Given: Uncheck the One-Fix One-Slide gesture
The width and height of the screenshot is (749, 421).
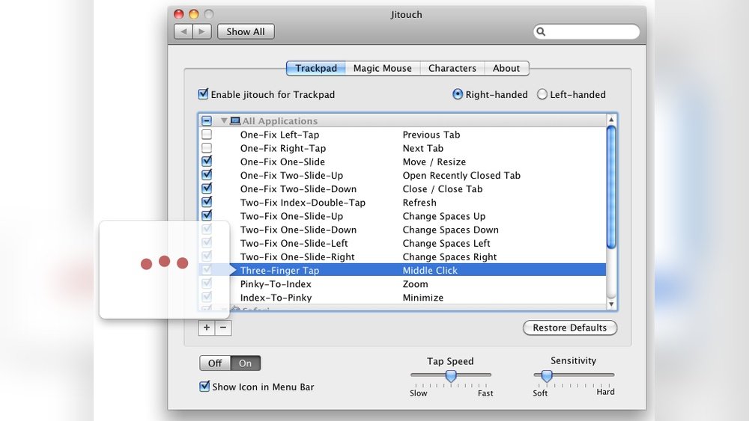Looking at the screenshot, I should click(207, 162).
